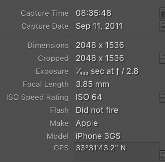Image resolution: width=165 pixels, height=162 pixels.
Task: Click the action button beside Capture Time
Action: pyautogui.click(x=162, y=13)
